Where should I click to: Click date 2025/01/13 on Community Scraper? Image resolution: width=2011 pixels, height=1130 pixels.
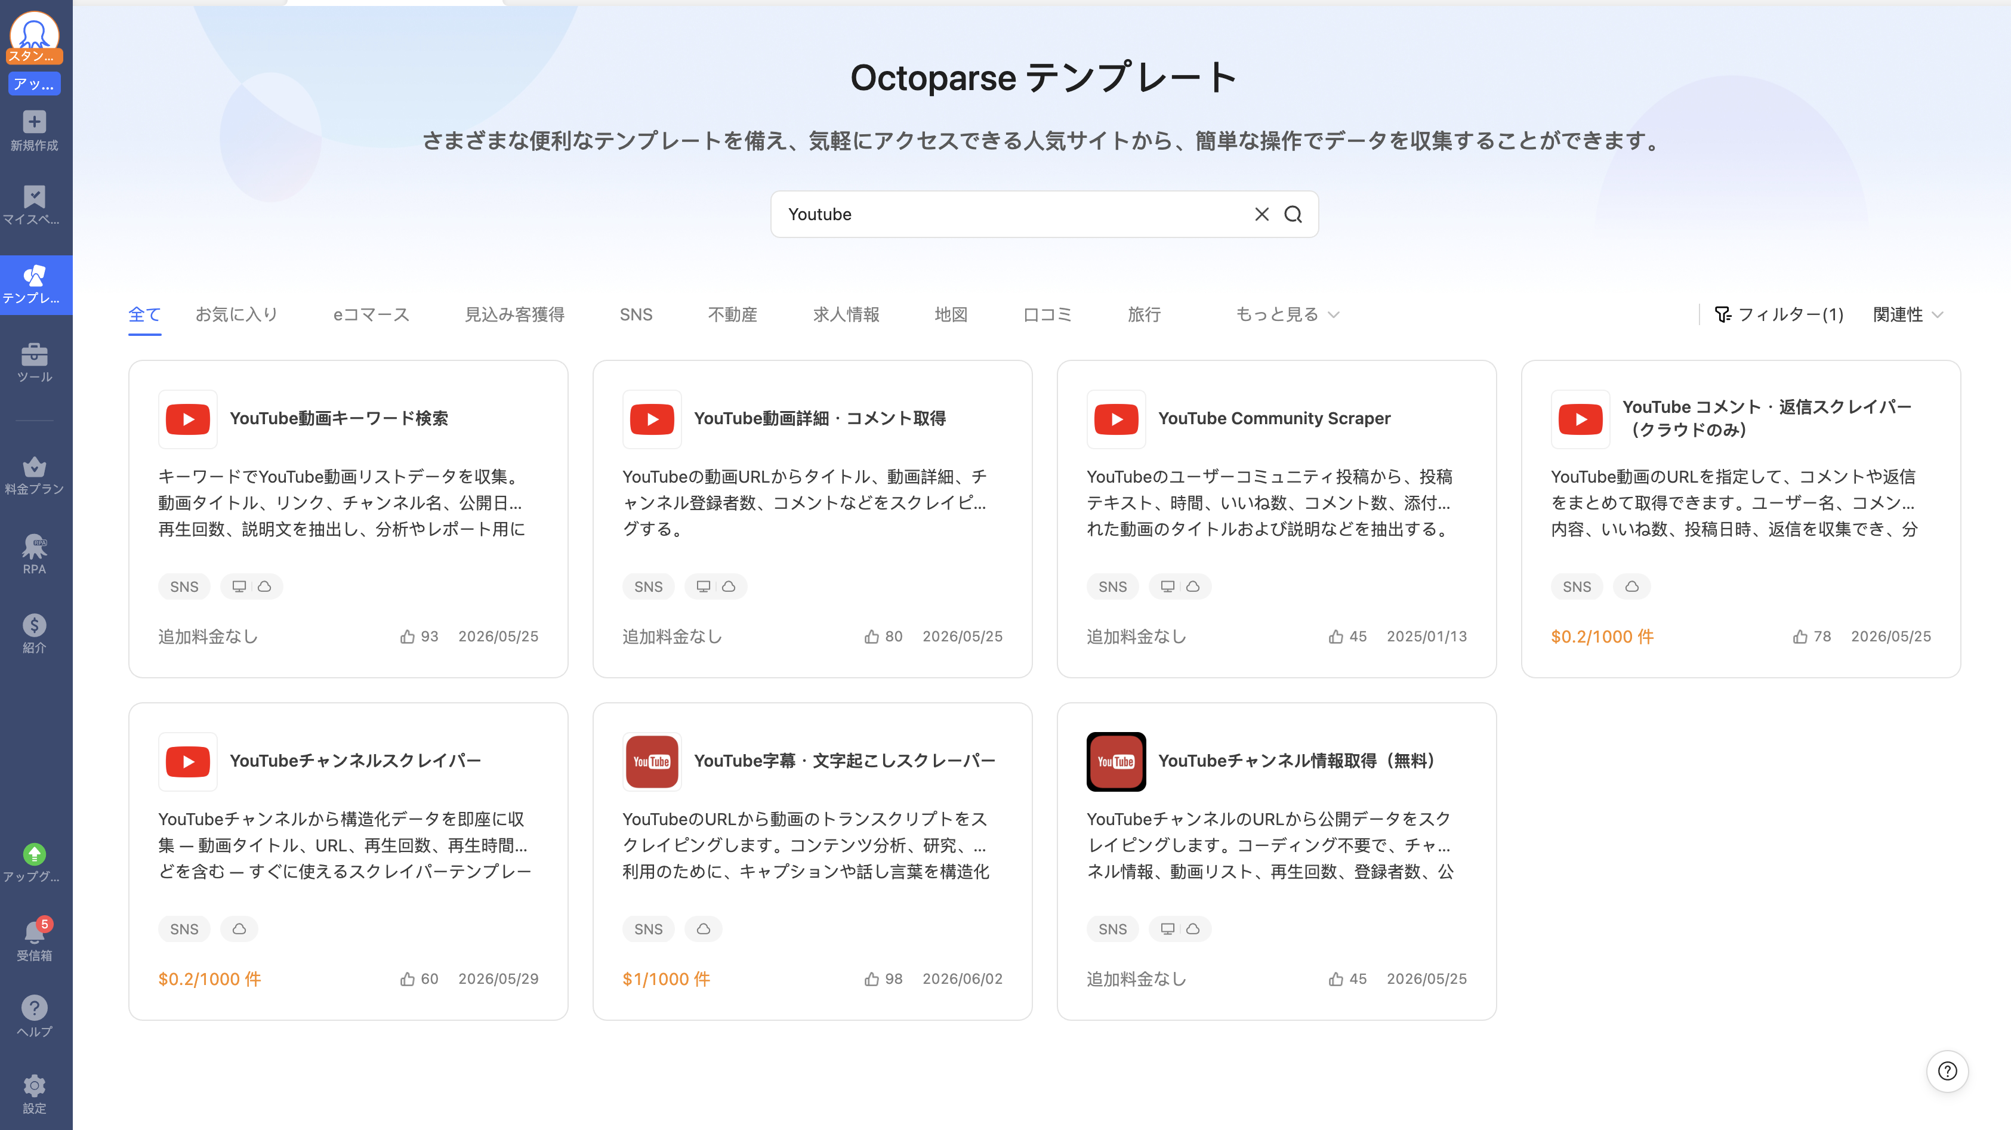click(1426, 637)
